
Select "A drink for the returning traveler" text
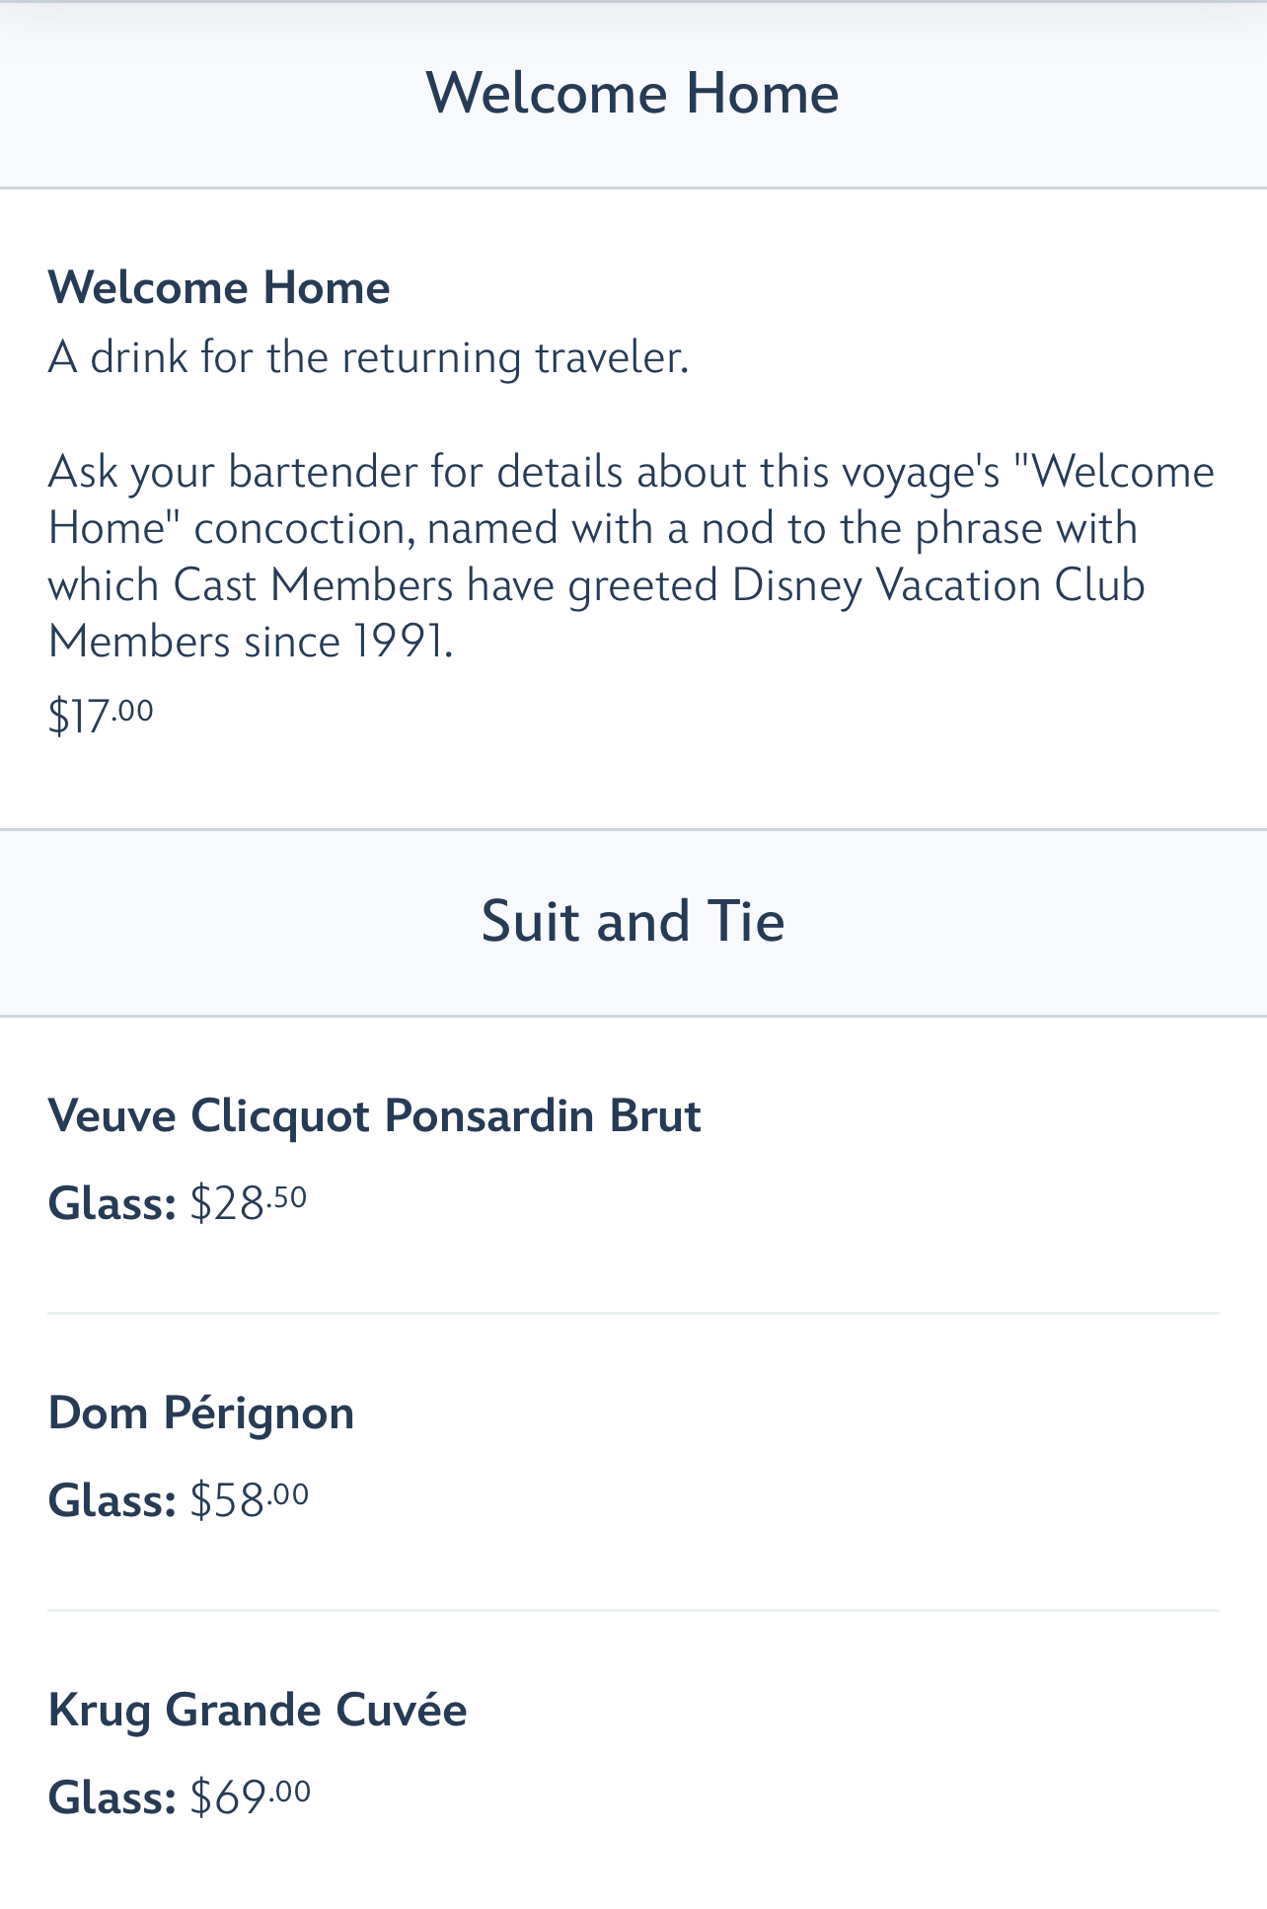coord(368,357)
